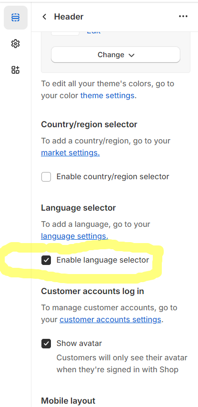The image size is (198, 407).
Task: Open the language settings link
Action: (x=75, y=236)
